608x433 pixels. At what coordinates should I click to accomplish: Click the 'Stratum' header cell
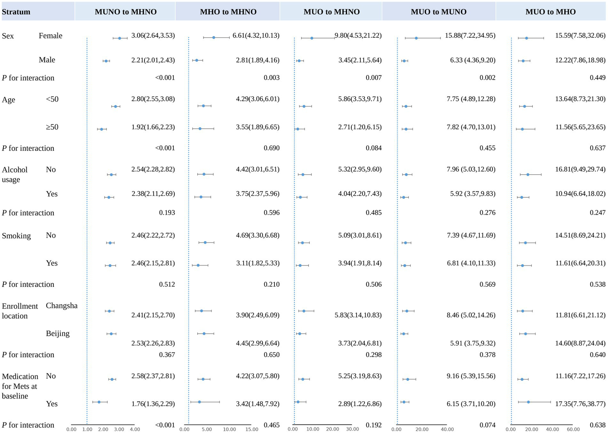click(16, 12)
